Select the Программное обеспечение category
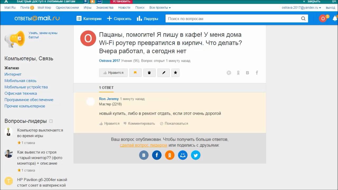The height and width of the screenshot is (190, 338). click(29, 99)
